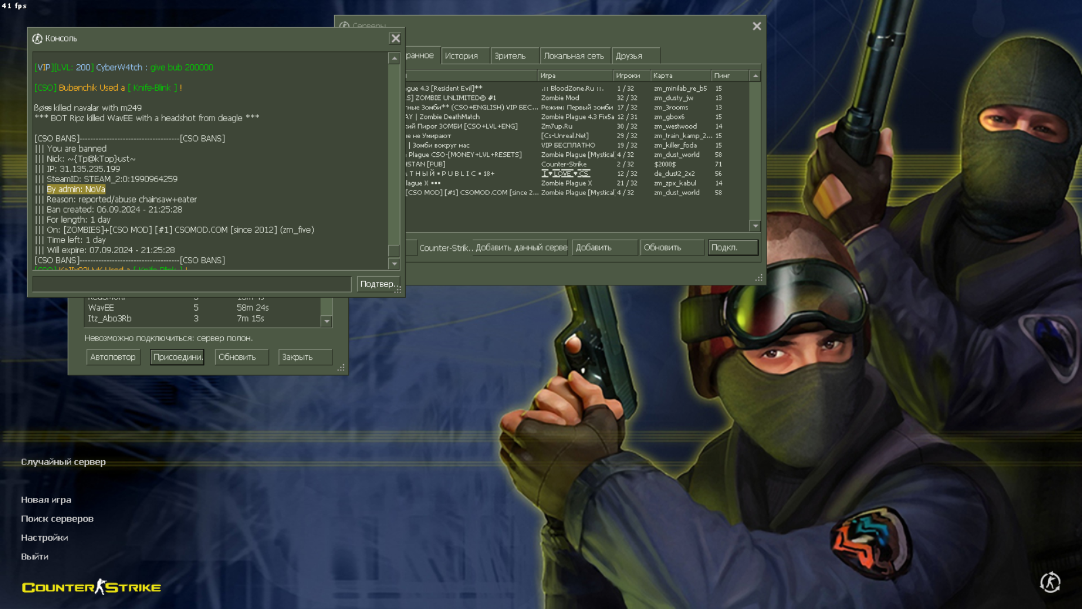Open the Друзья tab
This screenshot has height=609, width=1082.
click(x=629, y=56)
